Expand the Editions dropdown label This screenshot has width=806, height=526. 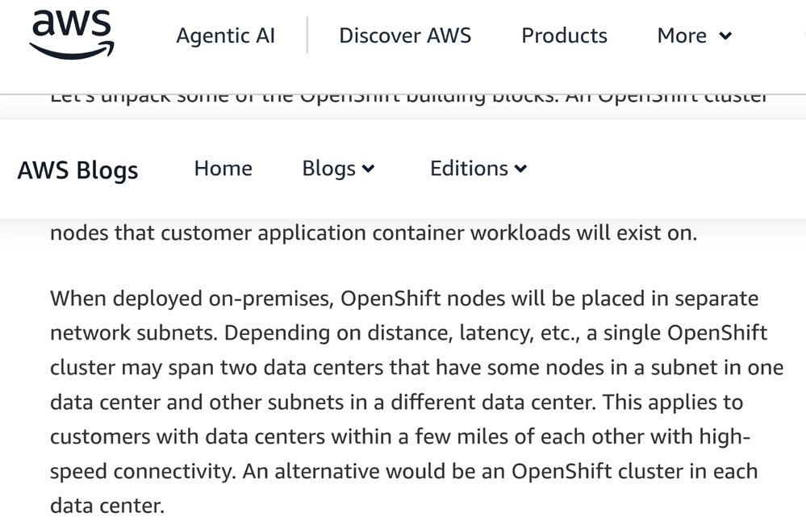(x=469, y=168)
